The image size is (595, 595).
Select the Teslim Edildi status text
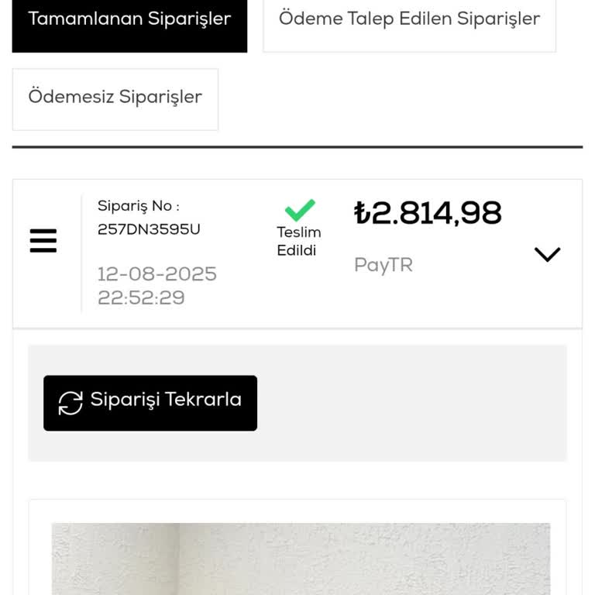click(x=298, y=242)
